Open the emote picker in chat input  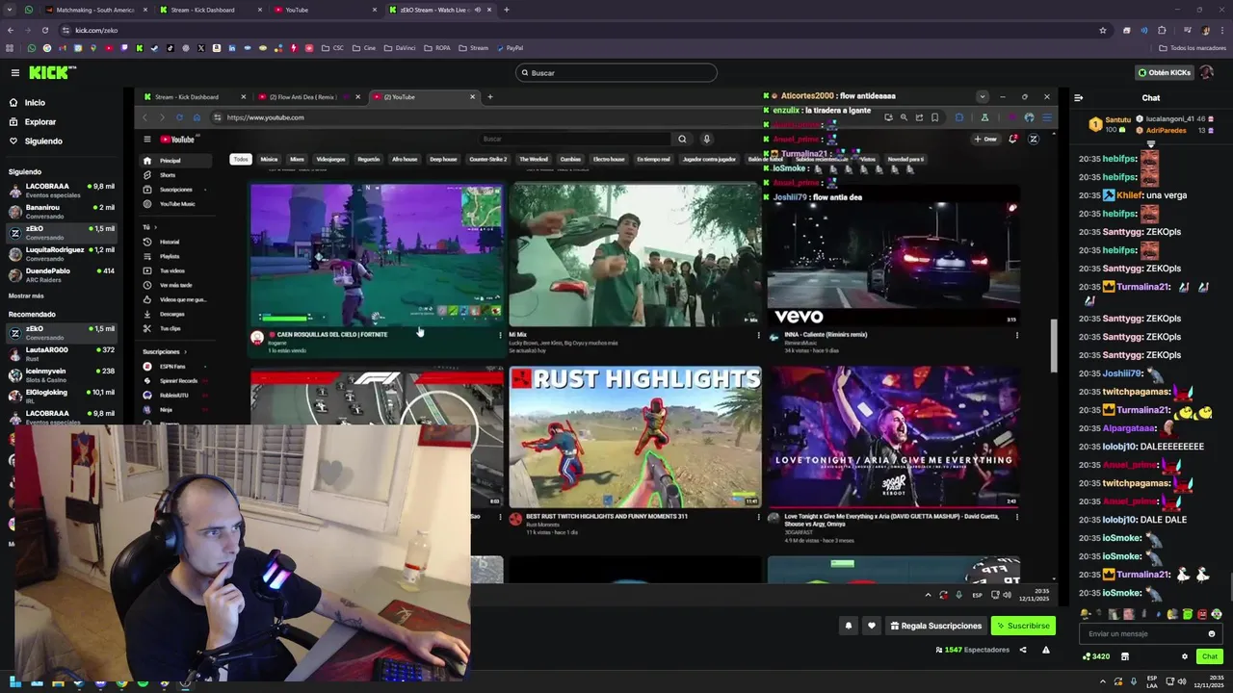click(x=1212, y=633)
